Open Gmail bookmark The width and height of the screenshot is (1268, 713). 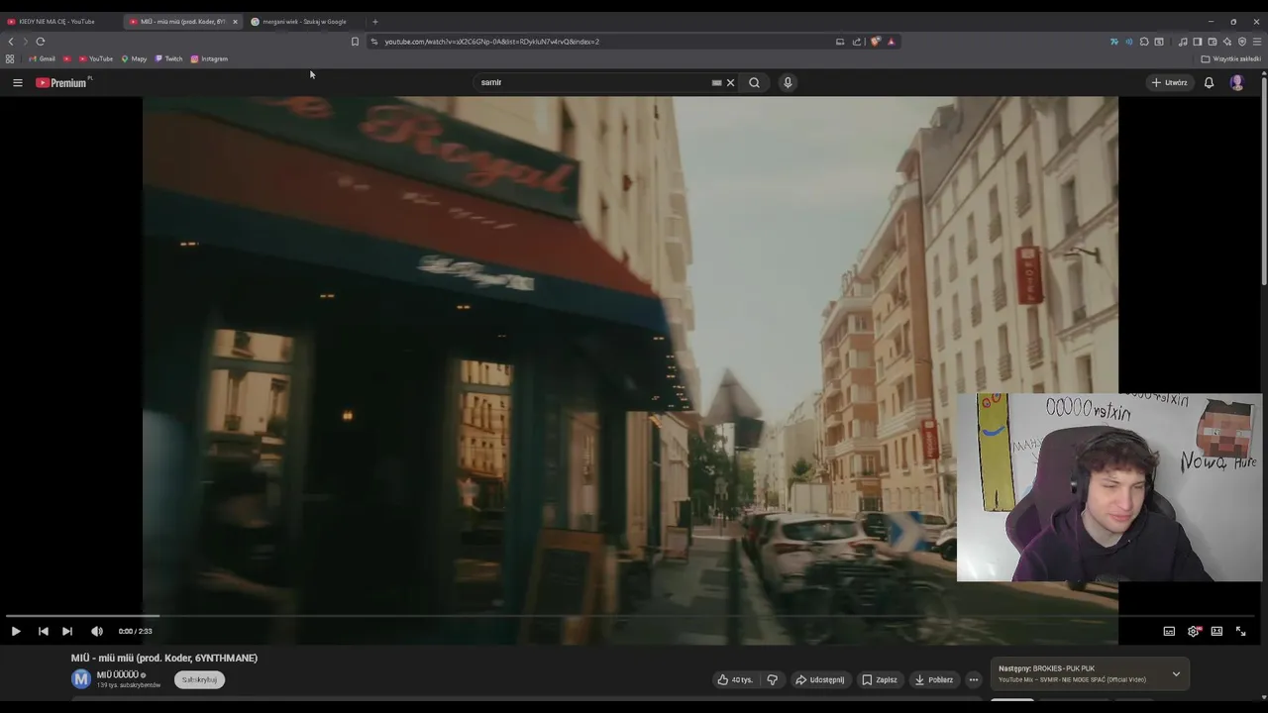pyautogui.click(x=42, y=58)
